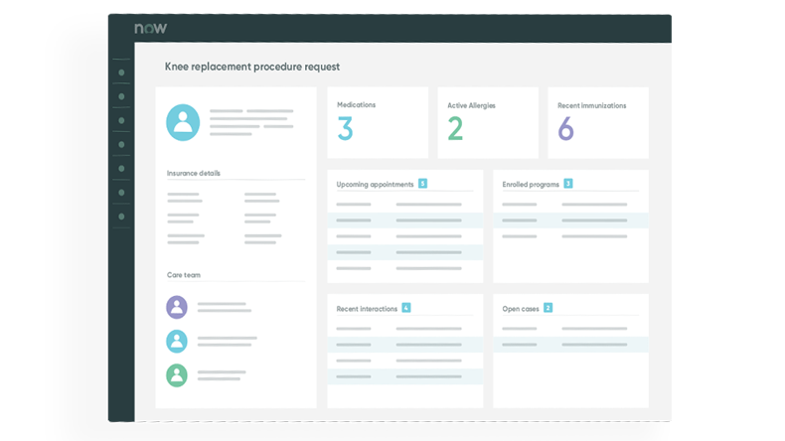Open the Recent immunizations count card
This screenshot has height=441, width=785.
(597, 122)
